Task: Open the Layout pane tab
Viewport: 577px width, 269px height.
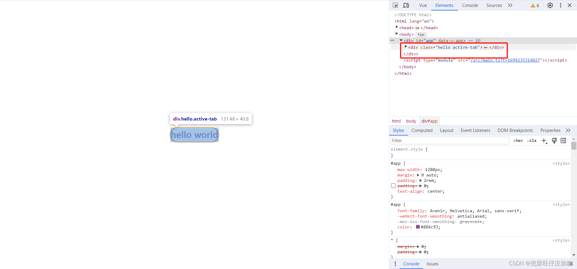Action: tap(447, 130)
